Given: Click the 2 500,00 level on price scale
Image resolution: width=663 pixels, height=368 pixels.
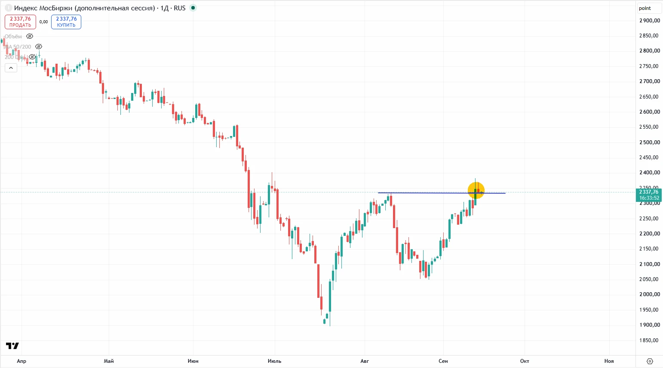Looking at the screenshot, I should coord(649,142).
